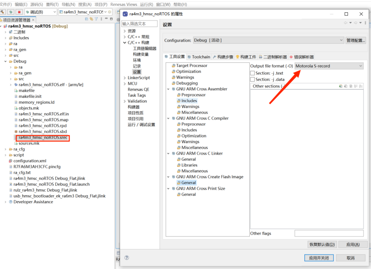Click the forward arrow in 设置 header
This screenshot has height=269, width=371.
[356, 23]
